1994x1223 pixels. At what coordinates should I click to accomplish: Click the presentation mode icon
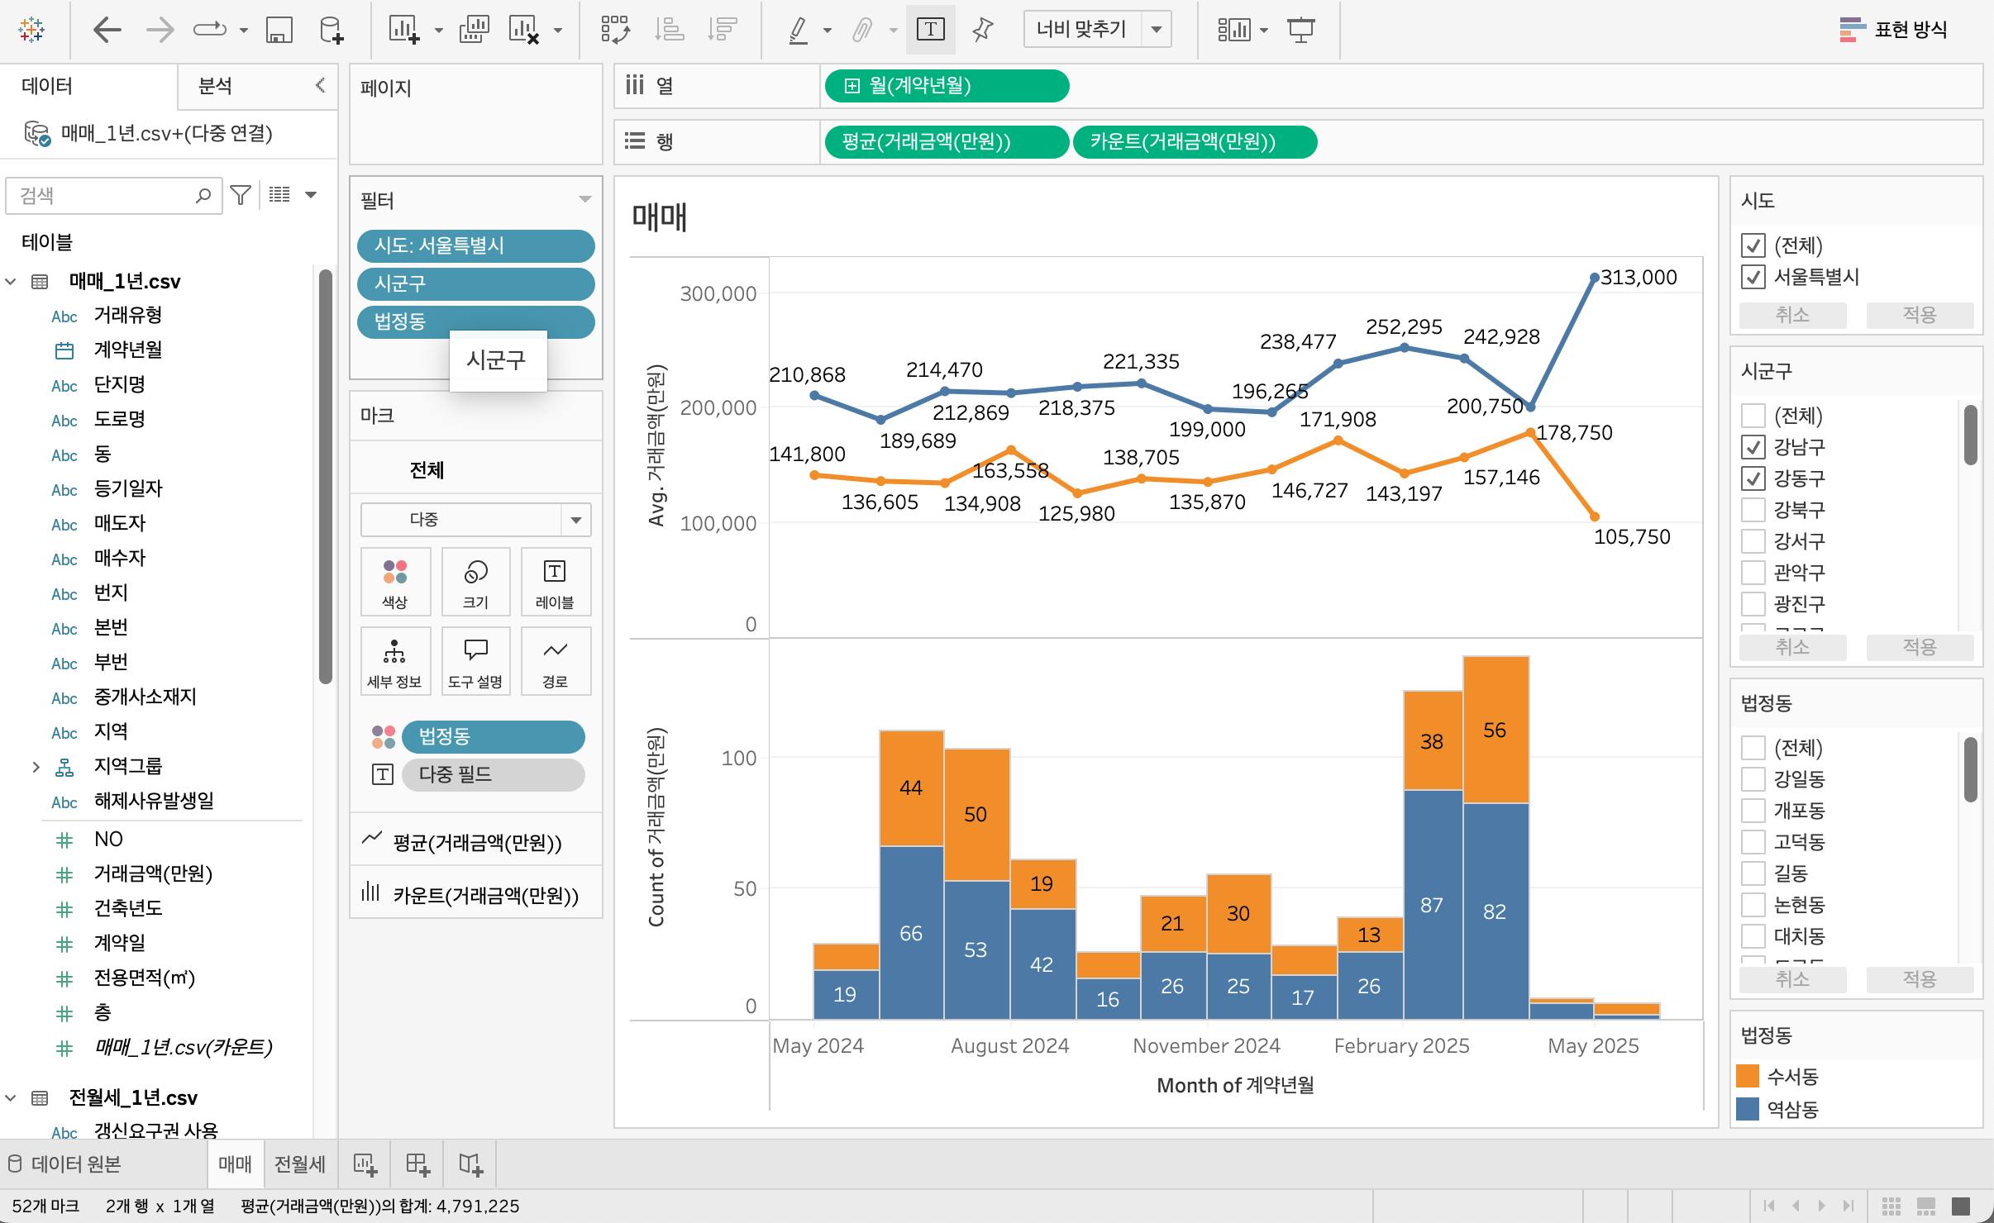click(1300, 31)
